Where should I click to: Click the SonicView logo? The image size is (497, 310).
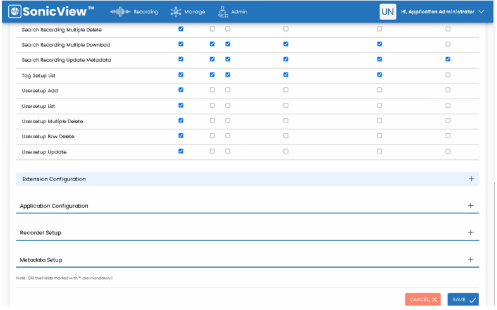[x=51, y=12]
